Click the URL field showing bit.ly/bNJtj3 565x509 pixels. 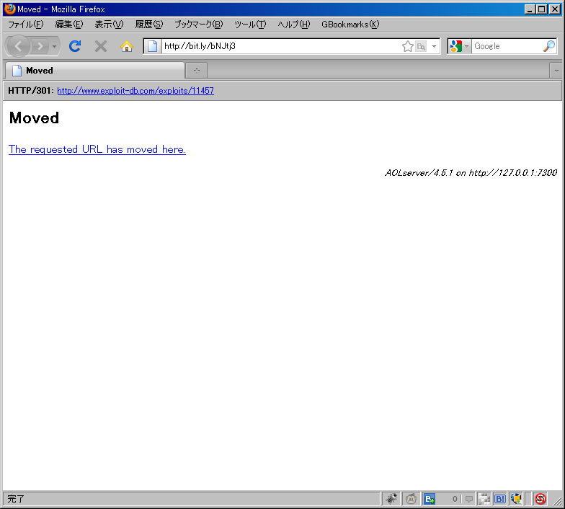click(x=281, y=46)
